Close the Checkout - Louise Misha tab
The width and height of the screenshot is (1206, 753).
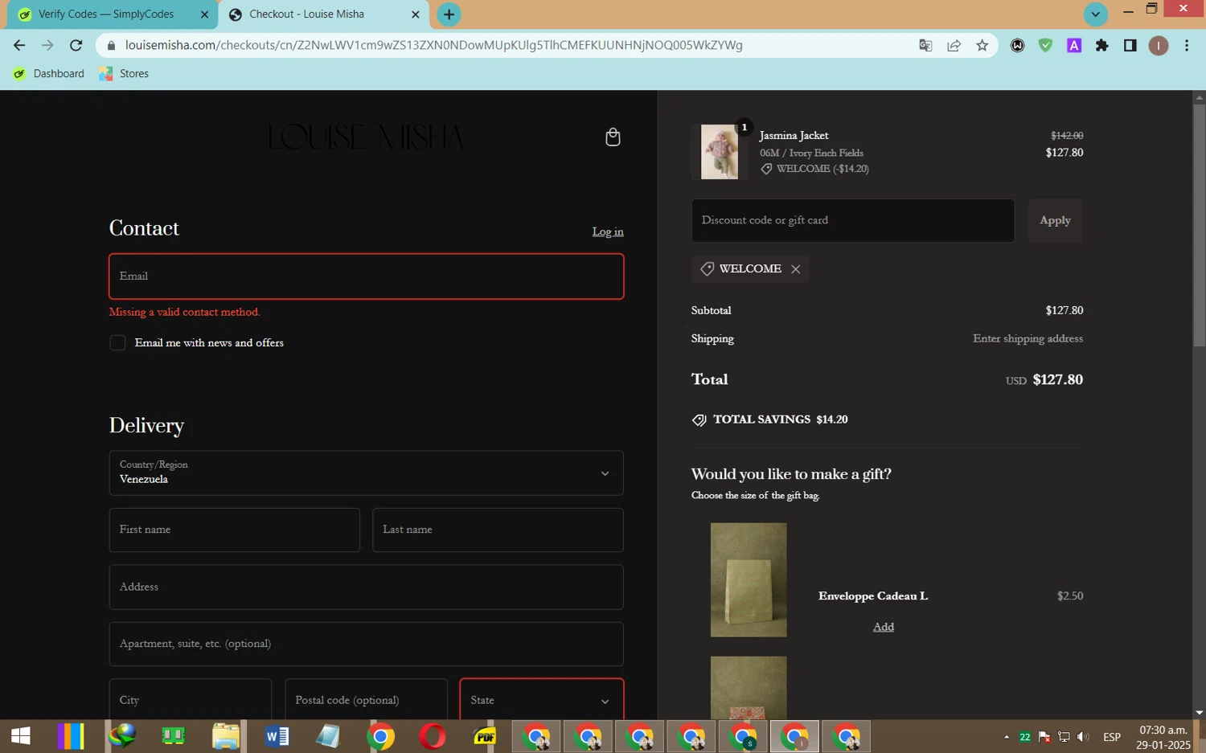point(416,14)
